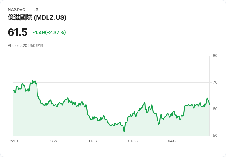Click the -1.49(-2.37%) price change text
Image resolution: width=226 pixels, height=157 pixels.
click(49, 32)
